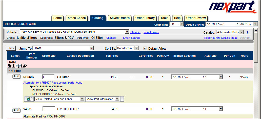
Task: Click the Part Number column header
Action: (x=32, y=56)
